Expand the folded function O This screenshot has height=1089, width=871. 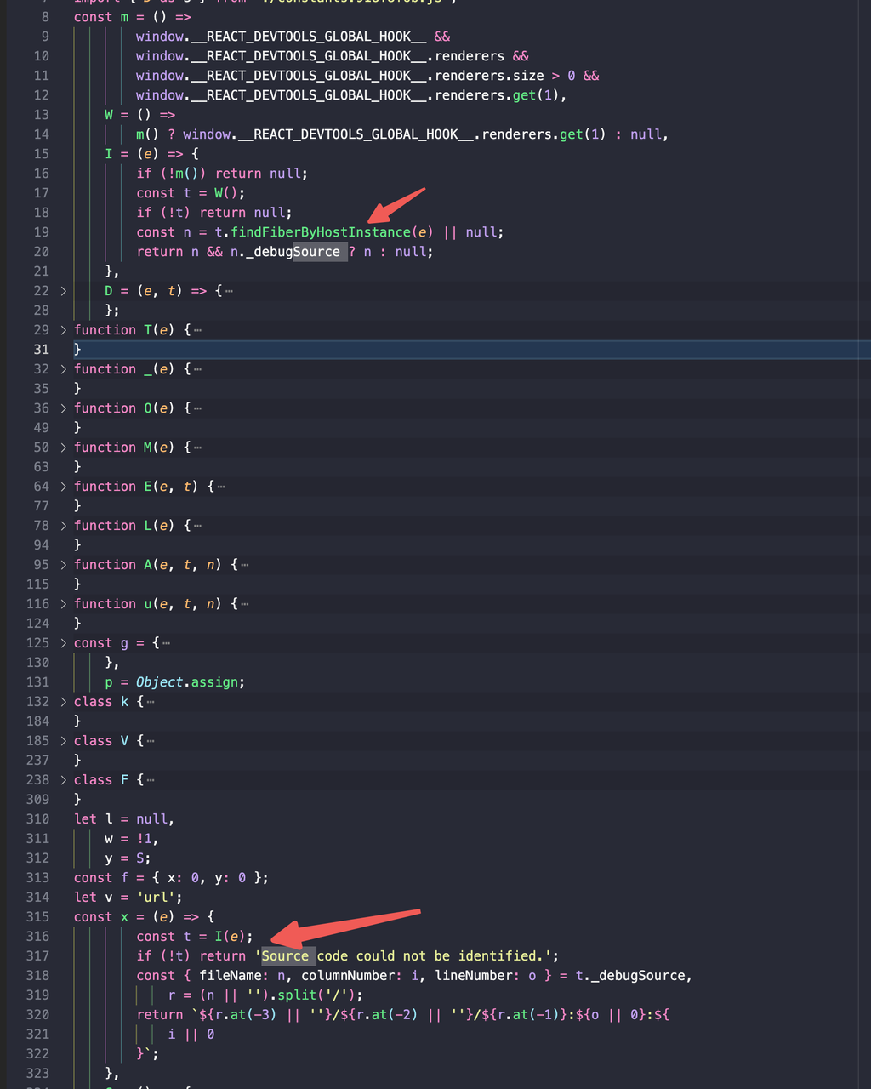64,408
